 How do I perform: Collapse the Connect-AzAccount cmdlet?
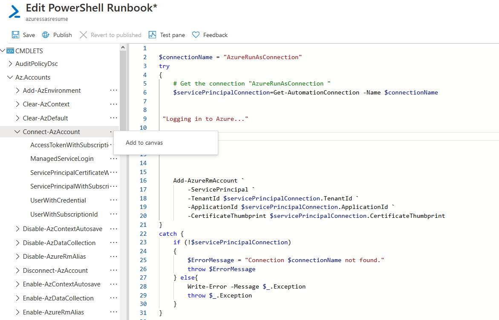pyautogui.click(x=17, y=132)
